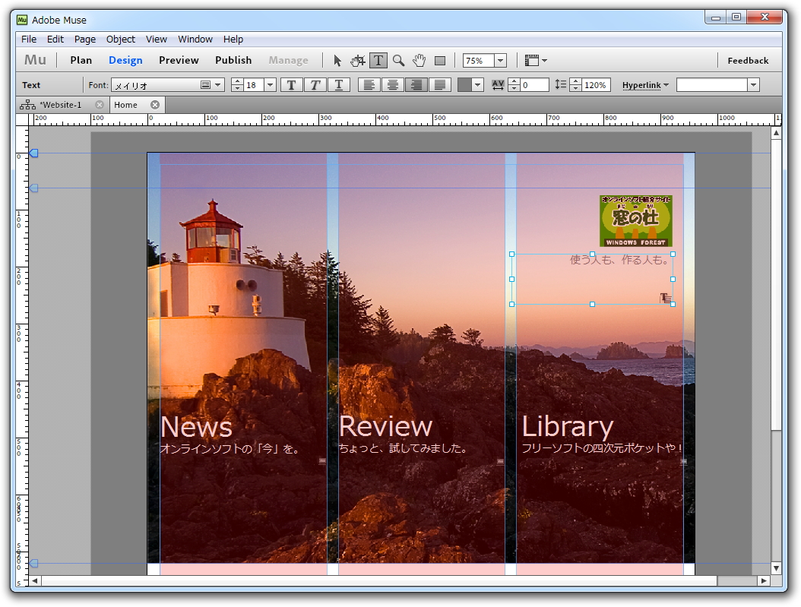Click the top page guide handle on ruler

click(x=33, y=153)
